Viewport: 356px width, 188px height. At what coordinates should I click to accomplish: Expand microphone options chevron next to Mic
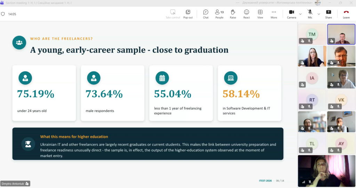click(319, 14)
